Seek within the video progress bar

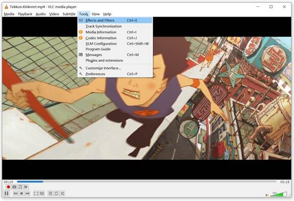point(147,181)
